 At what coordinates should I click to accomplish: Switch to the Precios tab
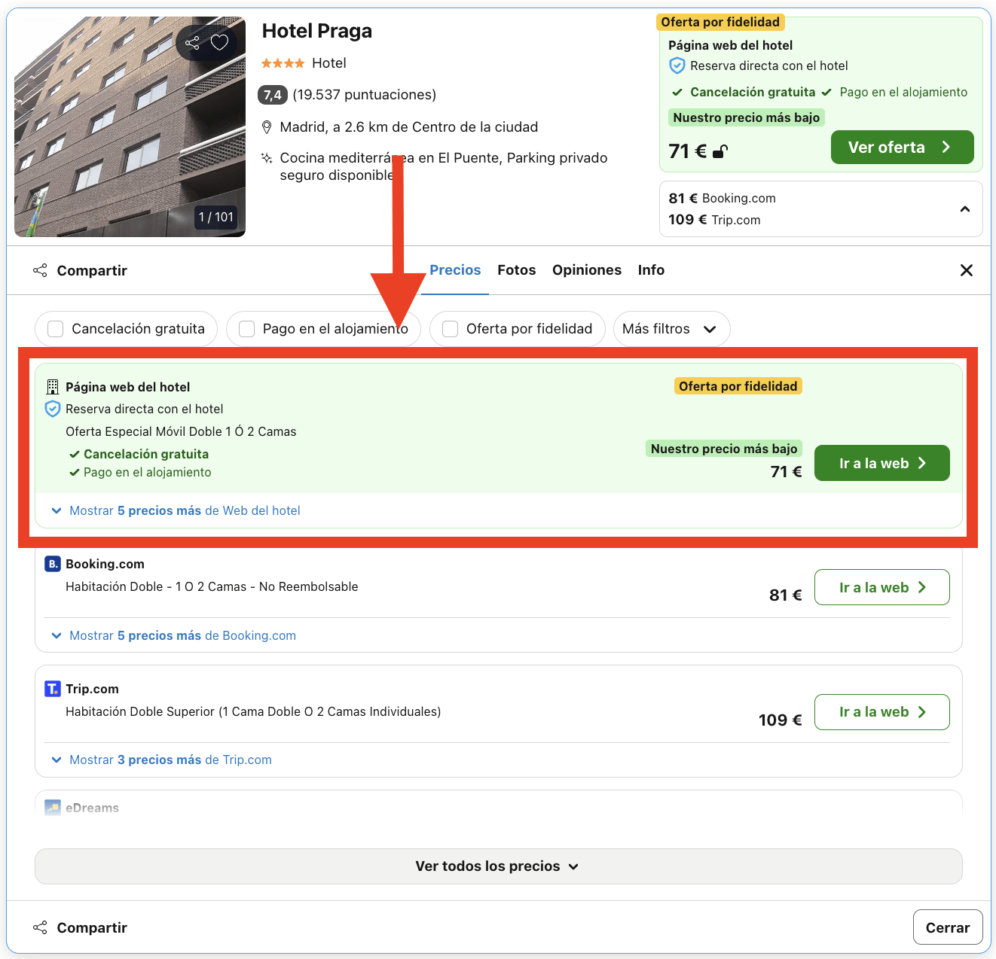point(455,270)
